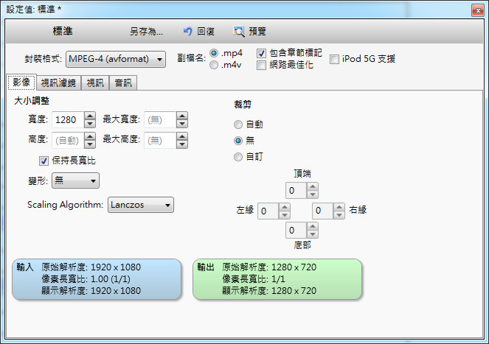Decrease 頂端 crop with the down arrow

click(313, 194)
